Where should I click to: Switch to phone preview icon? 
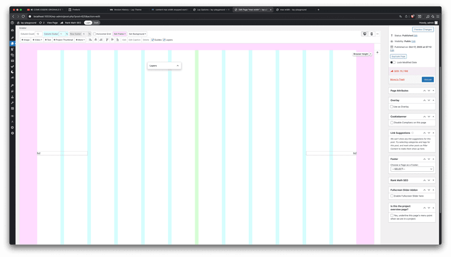point(371,34)
